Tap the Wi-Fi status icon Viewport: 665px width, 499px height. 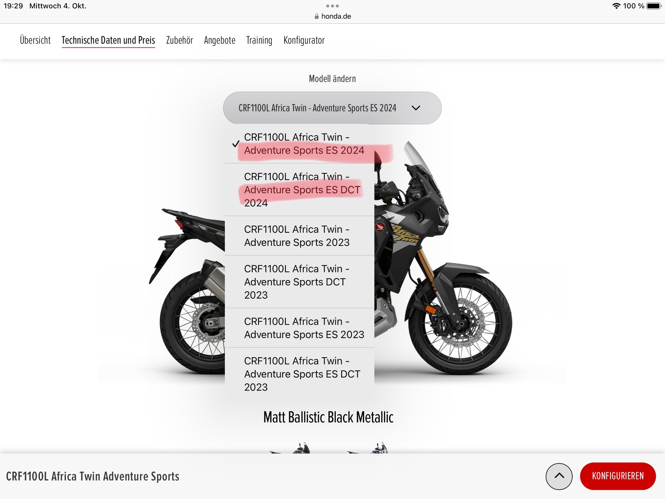pyautogui.click(x=616, y=6)
